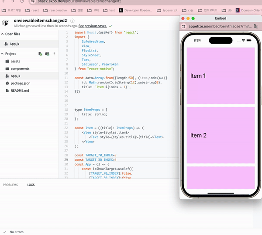Viewport: 262px width, 235px height.
Task: Open Project three-dot options menu
Action: point(54,54)
